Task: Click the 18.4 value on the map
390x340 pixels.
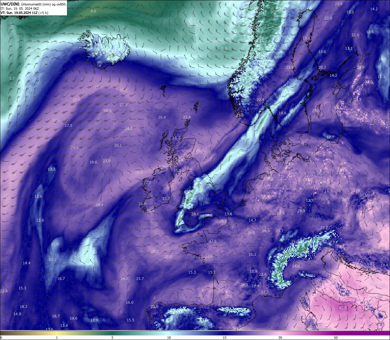Action: pyautogui.click(x=162, y=117)
